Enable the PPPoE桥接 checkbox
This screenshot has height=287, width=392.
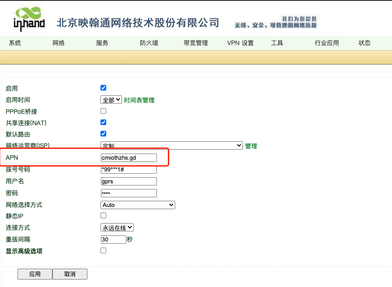[x=104, y=111]
